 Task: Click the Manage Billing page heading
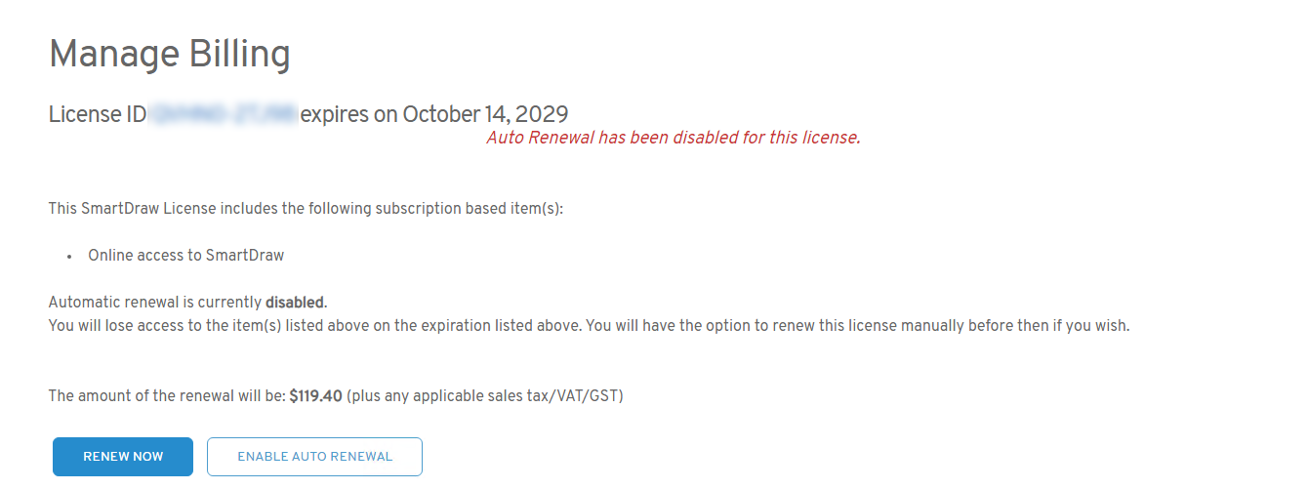click(x=170, y=54)
